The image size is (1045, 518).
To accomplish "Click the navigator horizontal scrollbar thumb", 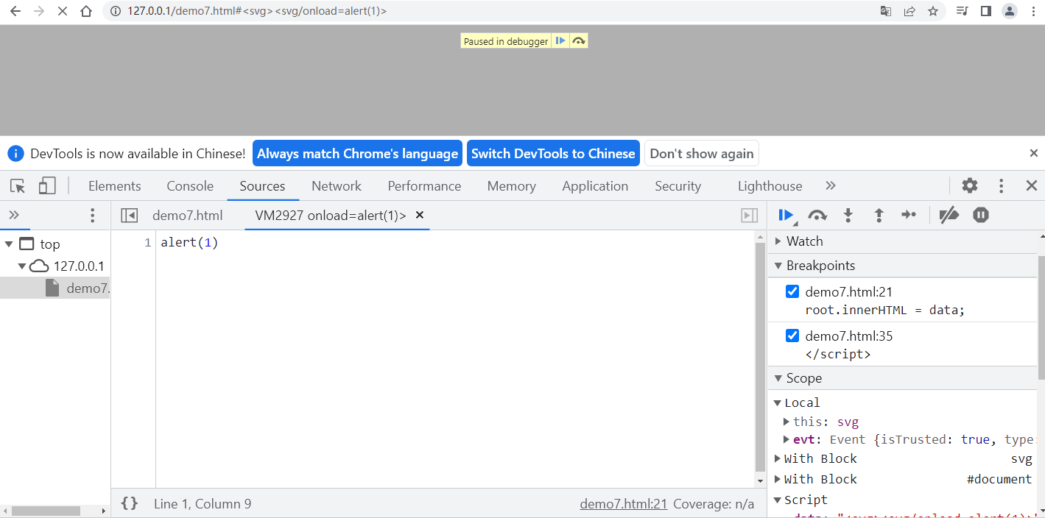I will 46,510.
